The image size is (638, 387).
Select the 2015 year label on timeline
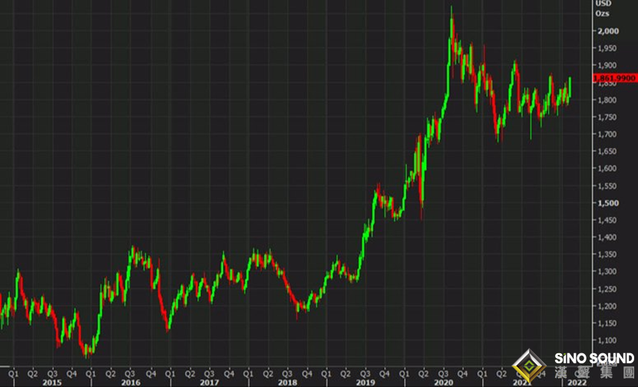tap(51, 382)
